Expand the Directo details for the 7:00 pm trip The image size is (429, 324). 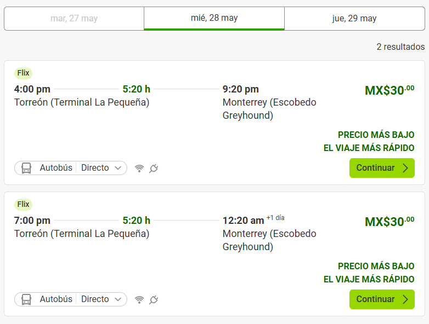point(101,299)
